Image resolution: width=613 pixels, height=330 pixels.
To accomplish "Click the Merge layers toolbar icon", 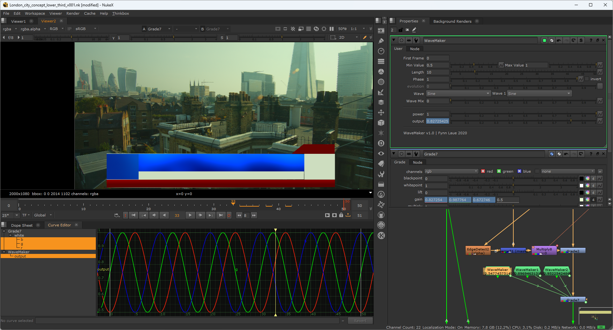I will tap(381, 102).
